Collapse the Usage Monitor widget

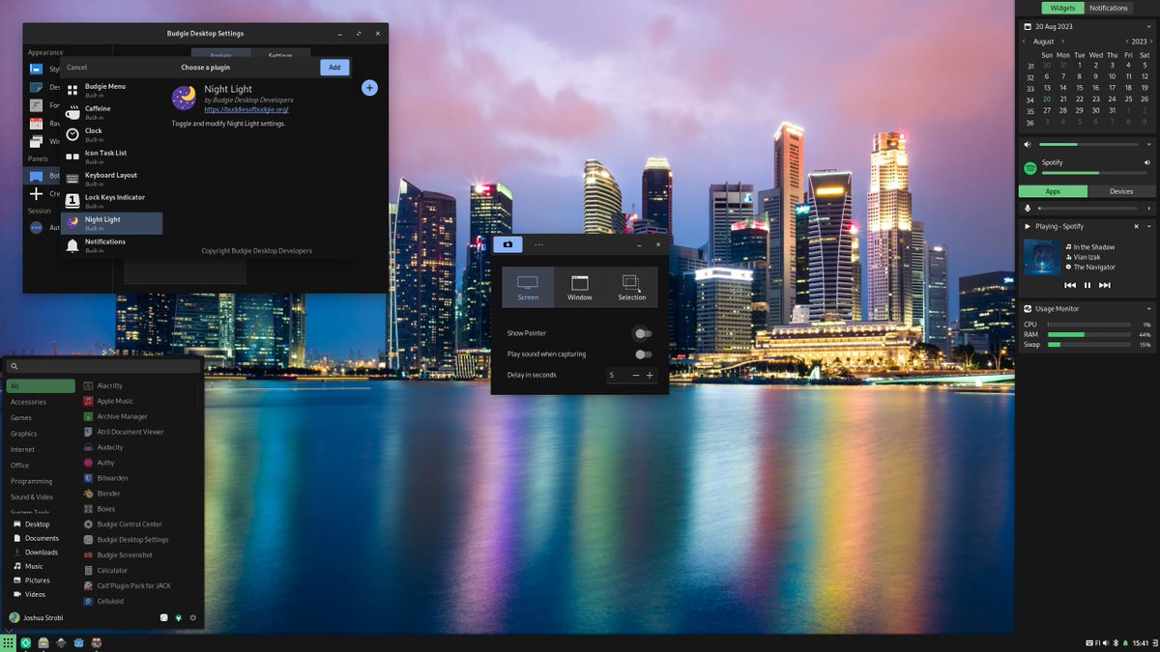(1149, 308)
